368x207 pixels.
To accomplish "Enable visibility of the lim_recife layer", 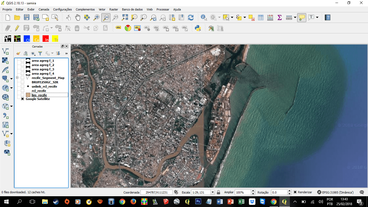I will 22,95.
